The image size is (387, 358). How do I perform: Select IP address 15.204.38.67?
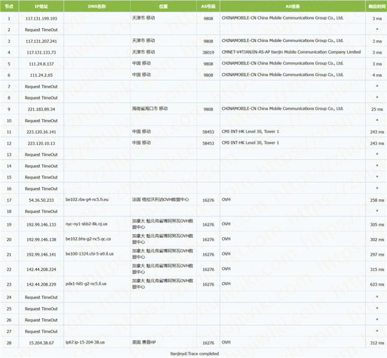(x=41, y=343)
